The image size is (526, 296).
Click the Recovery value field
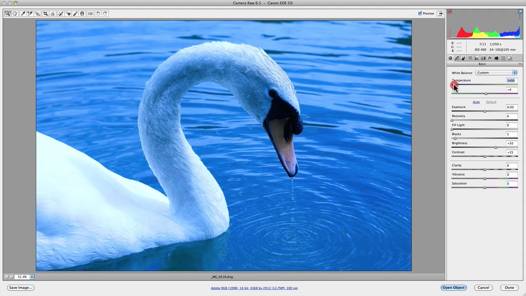pyautogui.click(x=512, y=116)
